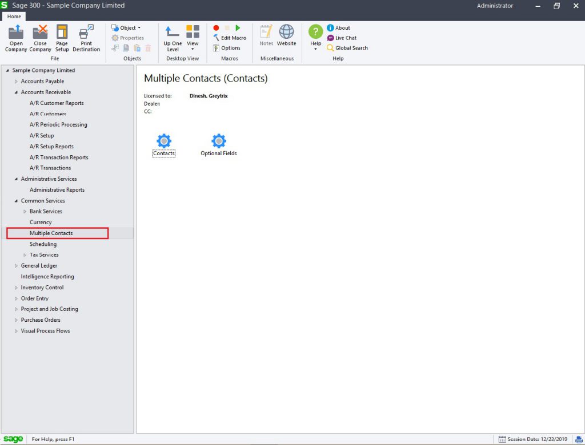The height and width of the screenshot is (445, 585).
Task: Expand the Inventory Control node
Action: (x=16, y=288)
